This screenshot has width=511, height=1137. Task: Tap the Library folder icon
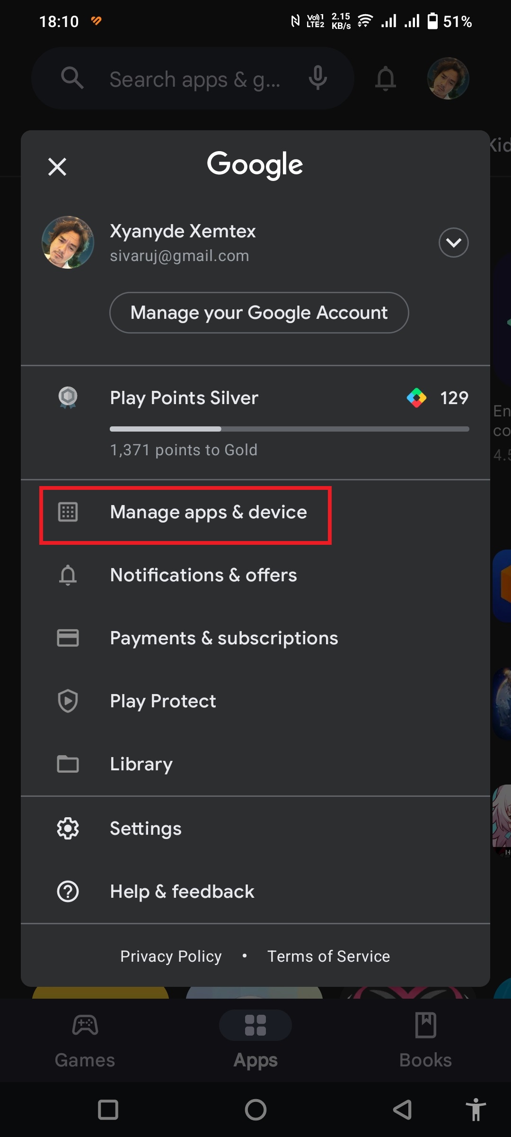68,764
